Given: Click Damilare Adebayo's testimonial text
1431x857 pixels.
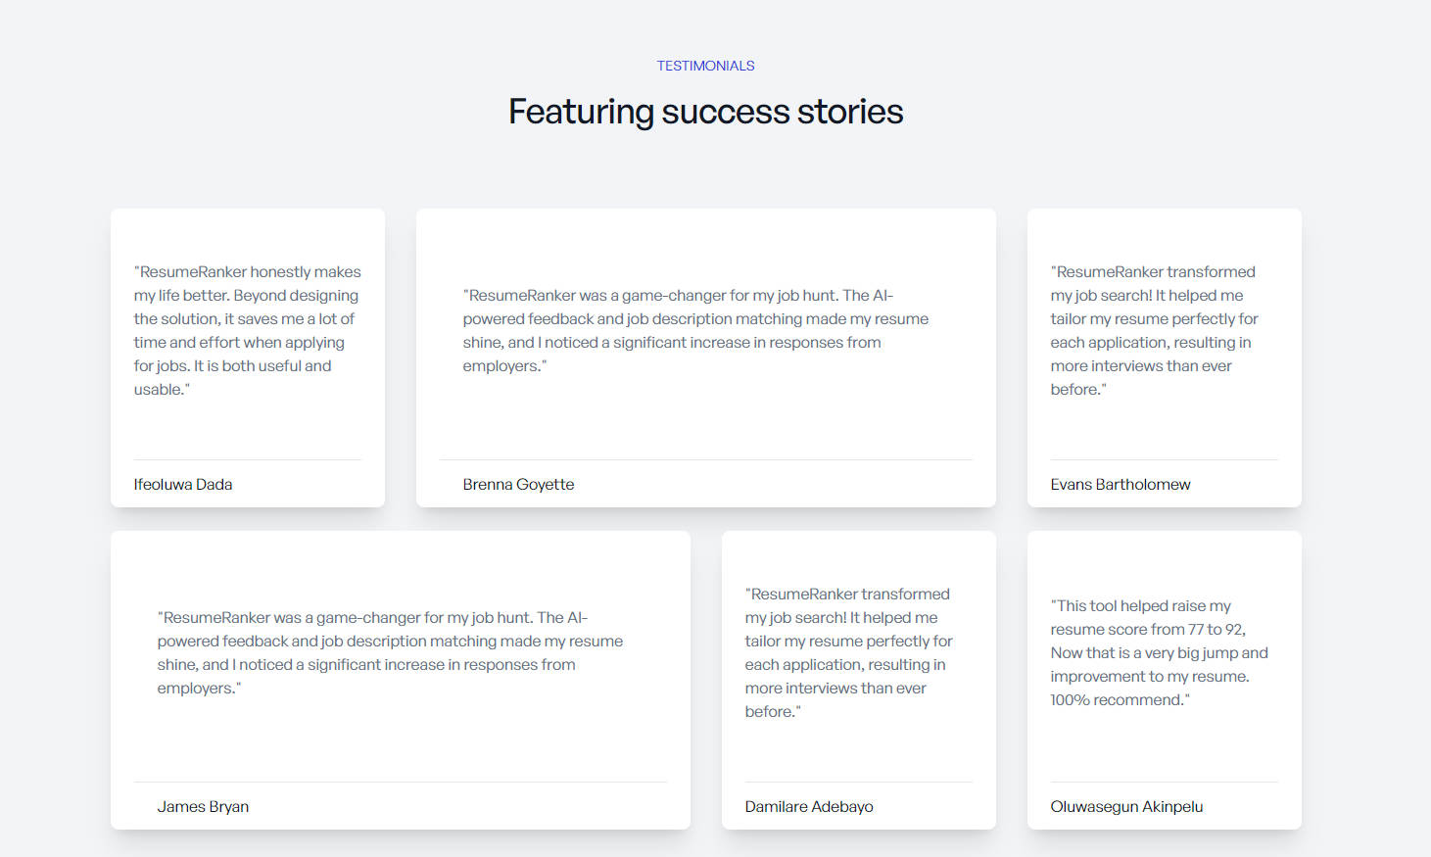Looking at the screenshot, I should tap(848, 652).
